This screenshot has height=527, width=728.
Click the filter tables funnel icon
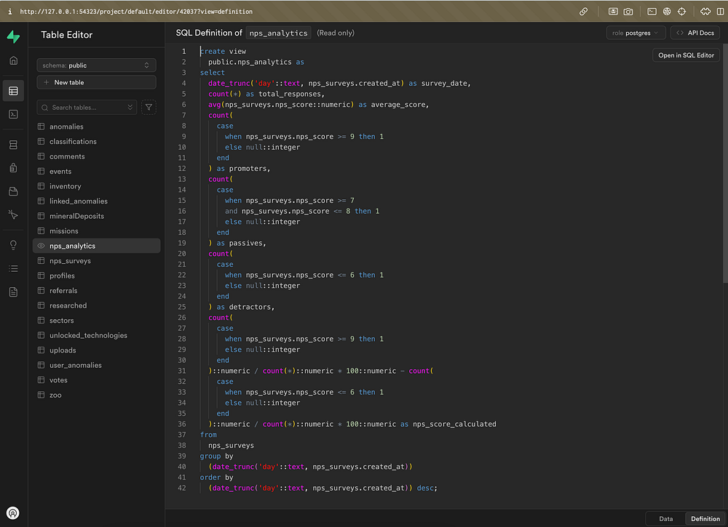pyautogui.click(x=149, y=108)
